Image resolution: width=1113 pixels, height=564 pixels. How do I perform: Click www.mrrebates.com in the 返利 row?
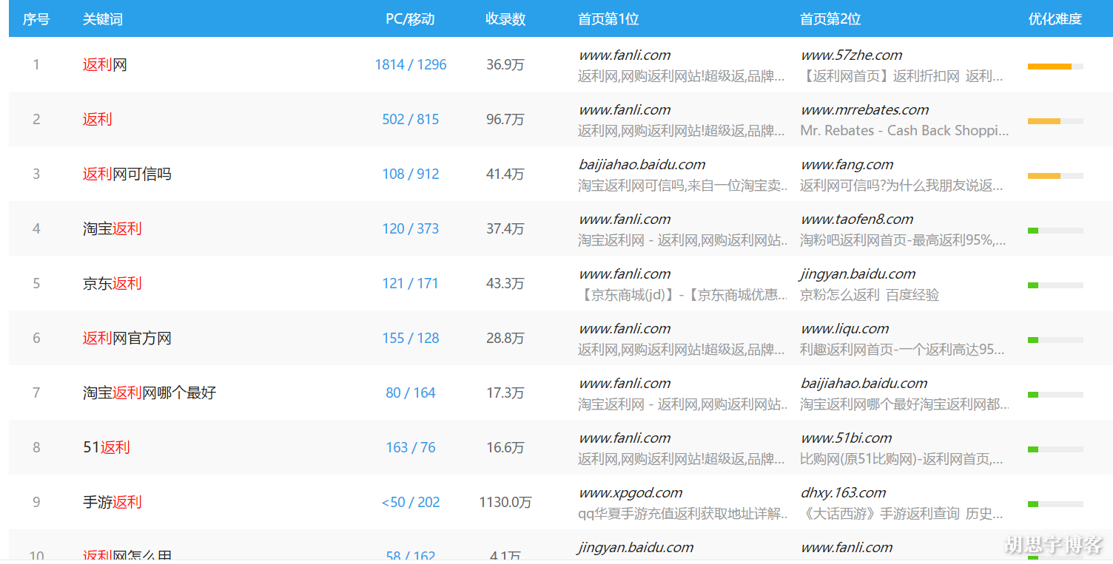point(864,110)
